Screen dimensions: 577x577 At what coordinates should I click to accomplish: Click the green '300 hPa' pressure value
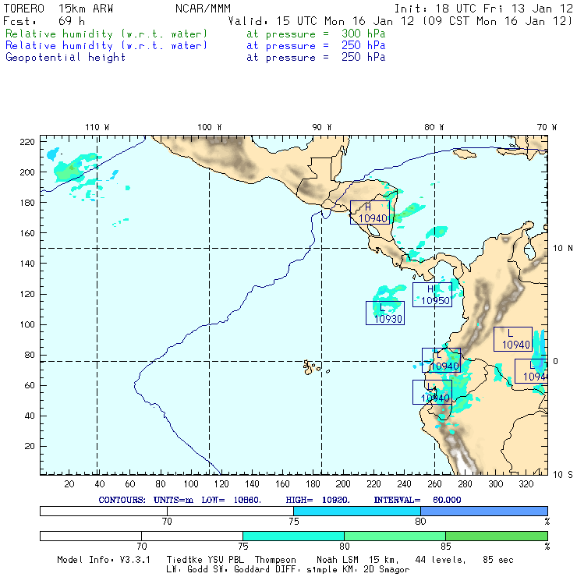(363, 34)
